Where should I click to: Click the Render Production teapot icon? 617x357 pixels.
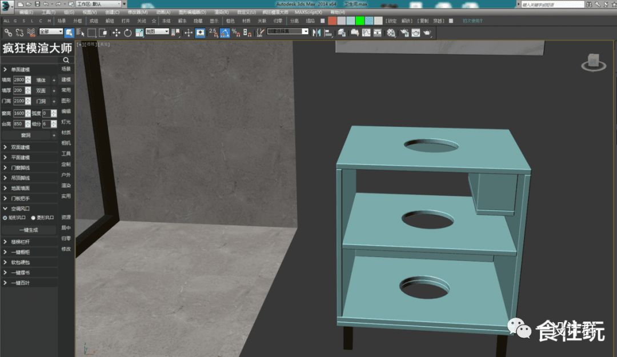pyautogui.click(x=427, y=33)
